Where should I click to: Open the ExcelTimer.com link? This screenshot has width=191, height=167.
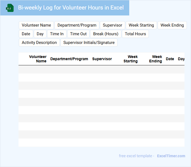[171, 156]
